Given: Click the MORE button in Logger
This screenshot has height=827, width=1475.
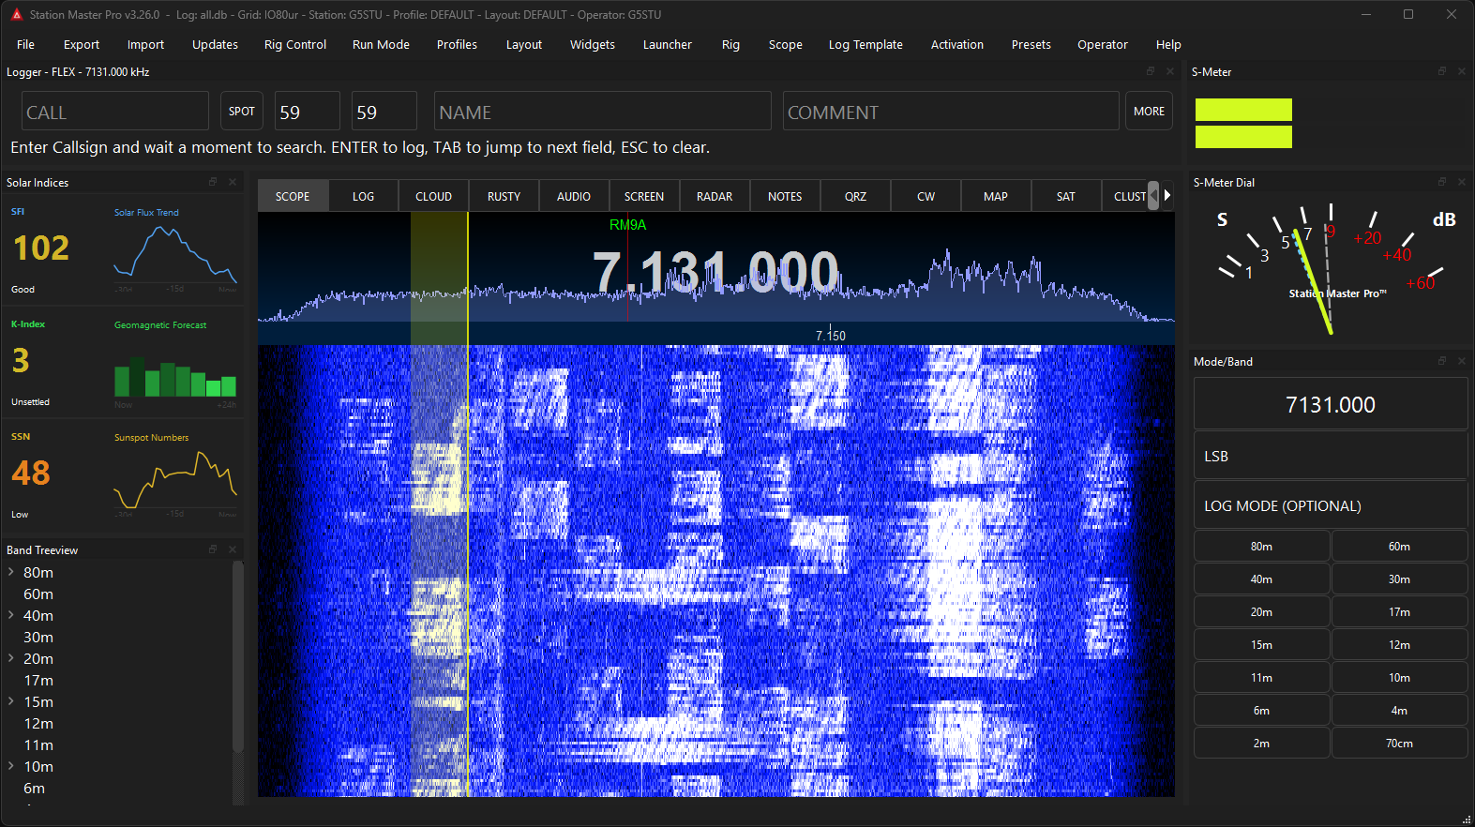Looking at the screenshot, I should 1149,112.
